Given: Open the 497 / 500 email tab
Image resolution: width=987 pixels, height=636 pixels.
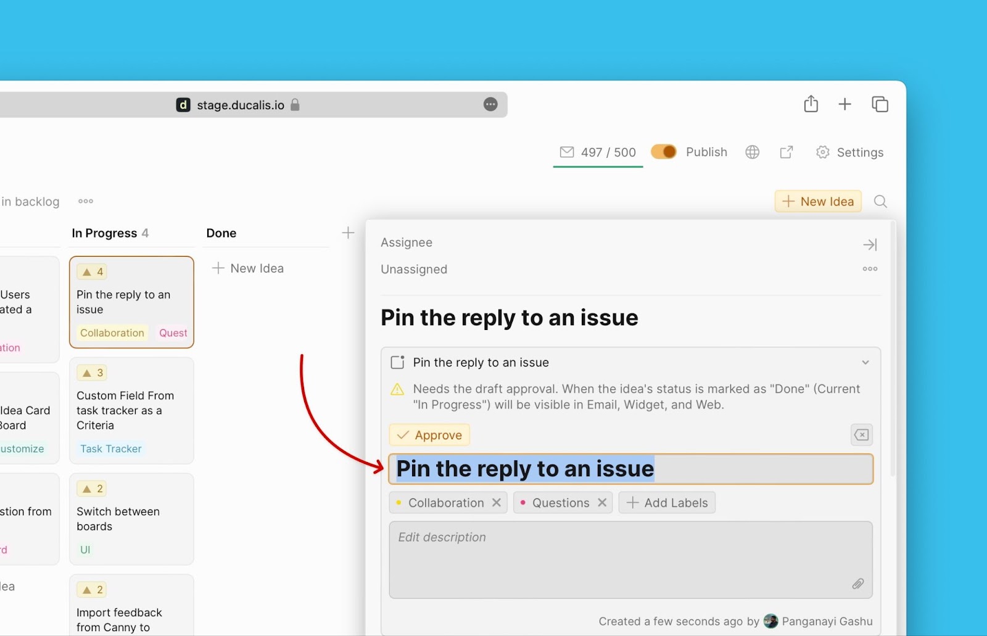Looking at the screenshot, I should (x=598, y=152).
